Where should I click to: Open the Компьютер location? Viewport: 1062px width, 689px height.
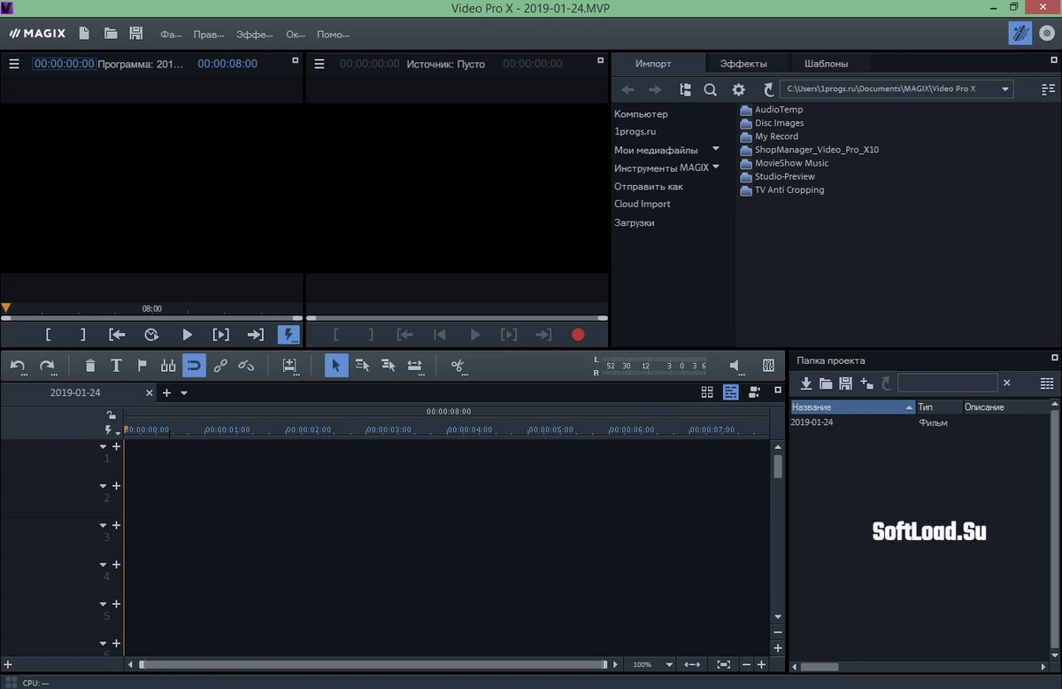tap(641, 114)
